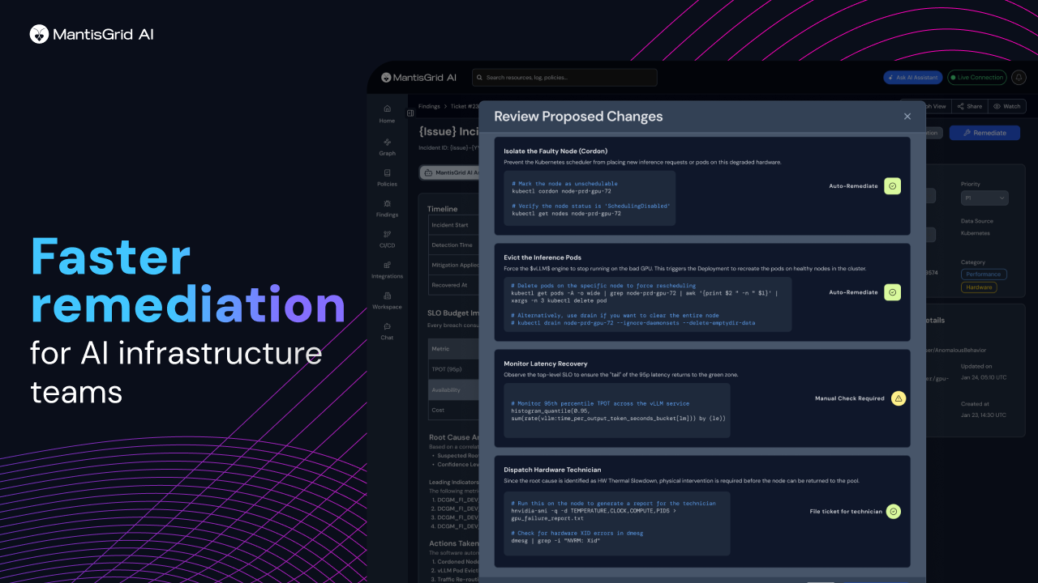The image size is (1038, 583).
Task: Open Integrations in the sidebar
Action: coord(387,270)
